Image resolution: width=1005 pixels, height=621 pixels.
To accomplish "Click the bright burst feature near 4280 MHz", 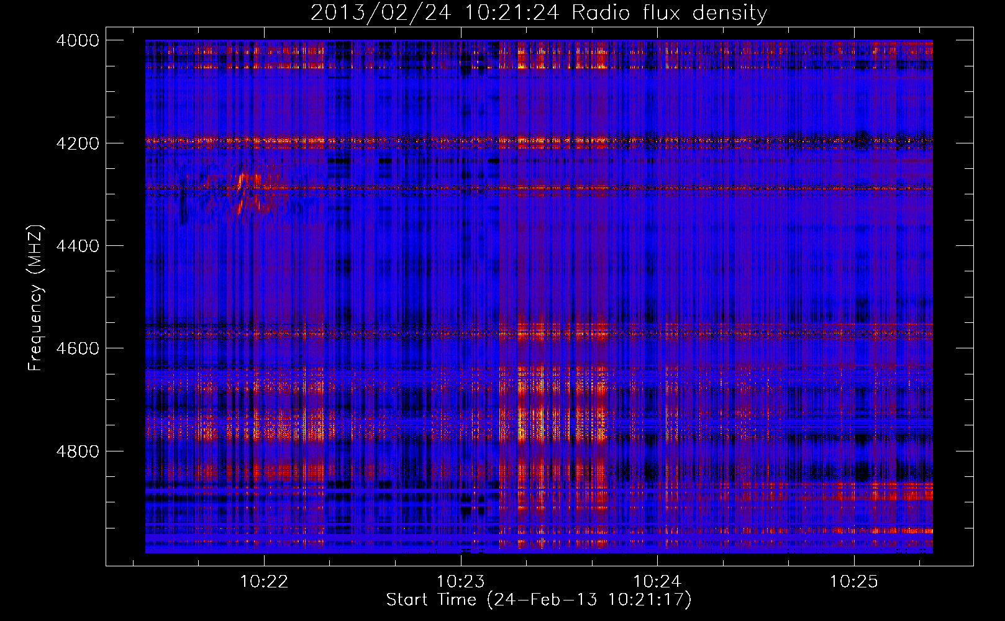I will point(248,189).
